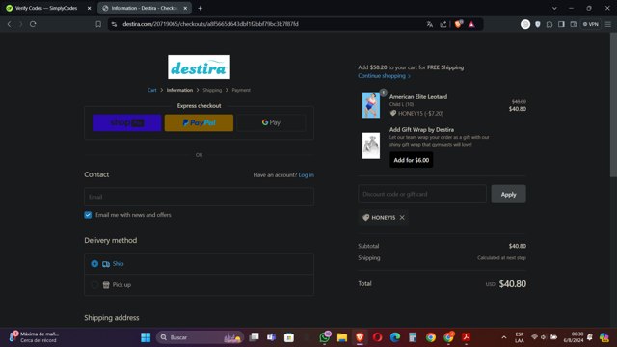This screenshot has height=347, width=617.
Task: Switch to Verify Codes SimplyCodes tab
Action: 46,8
